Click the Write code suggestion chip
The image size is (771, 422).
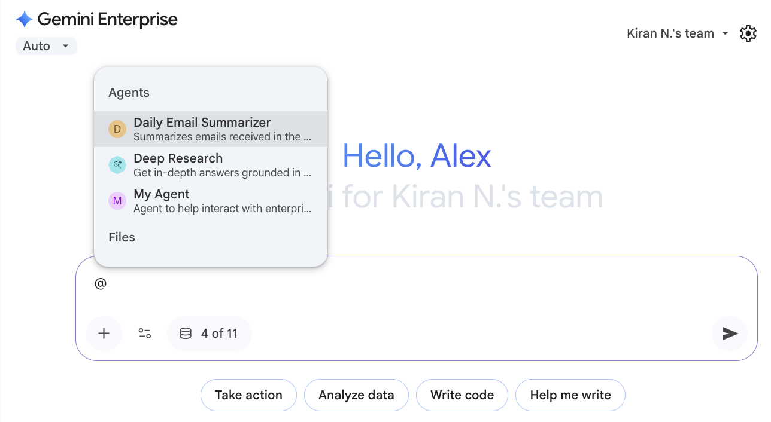[x=462, y=395]
